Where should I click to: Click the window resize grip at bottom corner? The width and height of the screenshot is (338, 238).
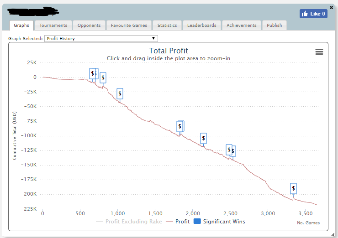[333, 234]
